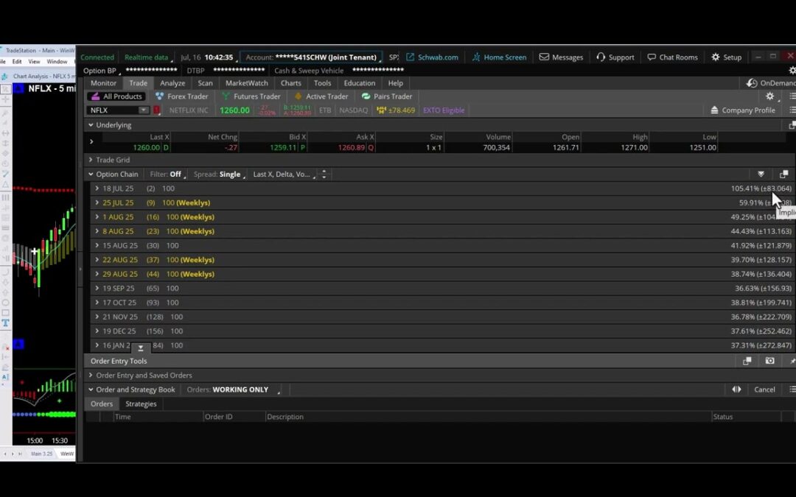
Task: Open TradeStation Window menu
Action: pyautogui.click(x=57, y=61)
